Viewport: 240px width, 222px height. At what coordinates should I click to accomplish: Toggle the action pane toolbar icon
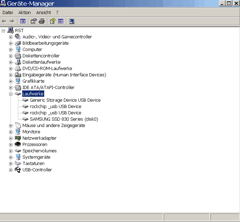click(61, 21)
